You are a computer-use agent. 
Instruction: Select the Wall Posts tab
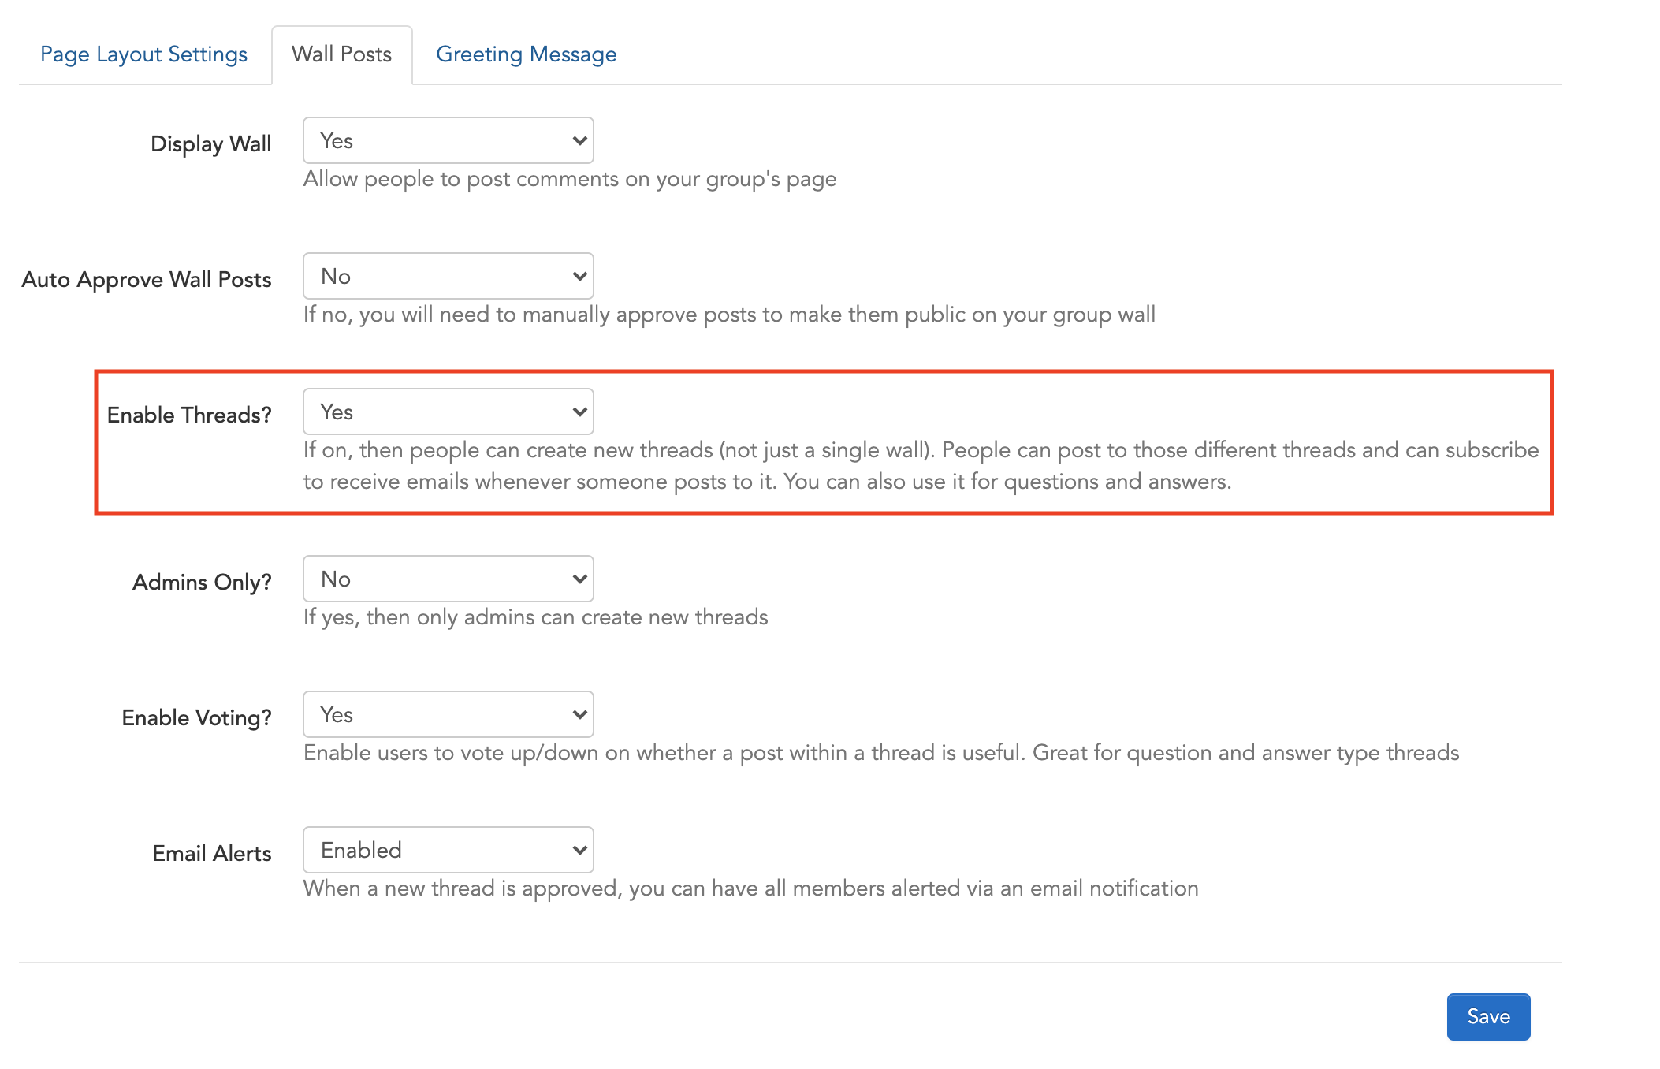point(341,54)
